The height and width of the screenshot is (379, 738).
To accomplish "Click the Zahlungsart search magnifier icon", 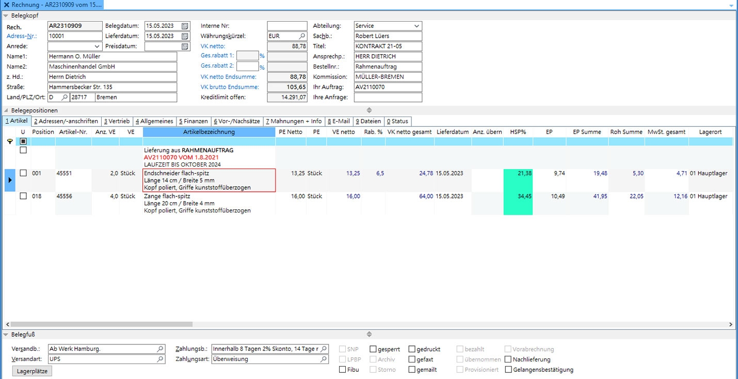I will coord(324,359).
